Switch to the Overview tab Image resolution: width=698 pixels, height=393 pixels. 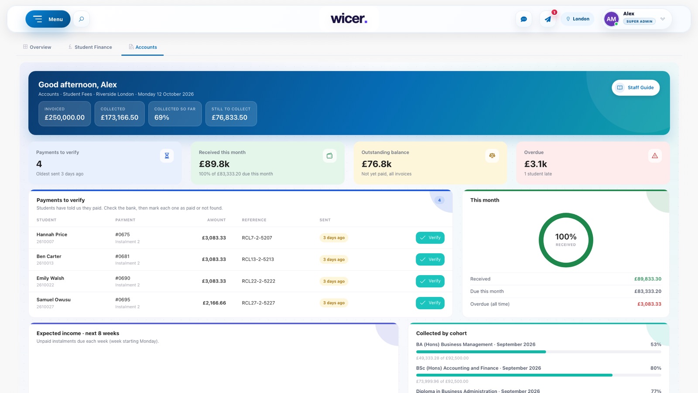(x=37, y=47)
